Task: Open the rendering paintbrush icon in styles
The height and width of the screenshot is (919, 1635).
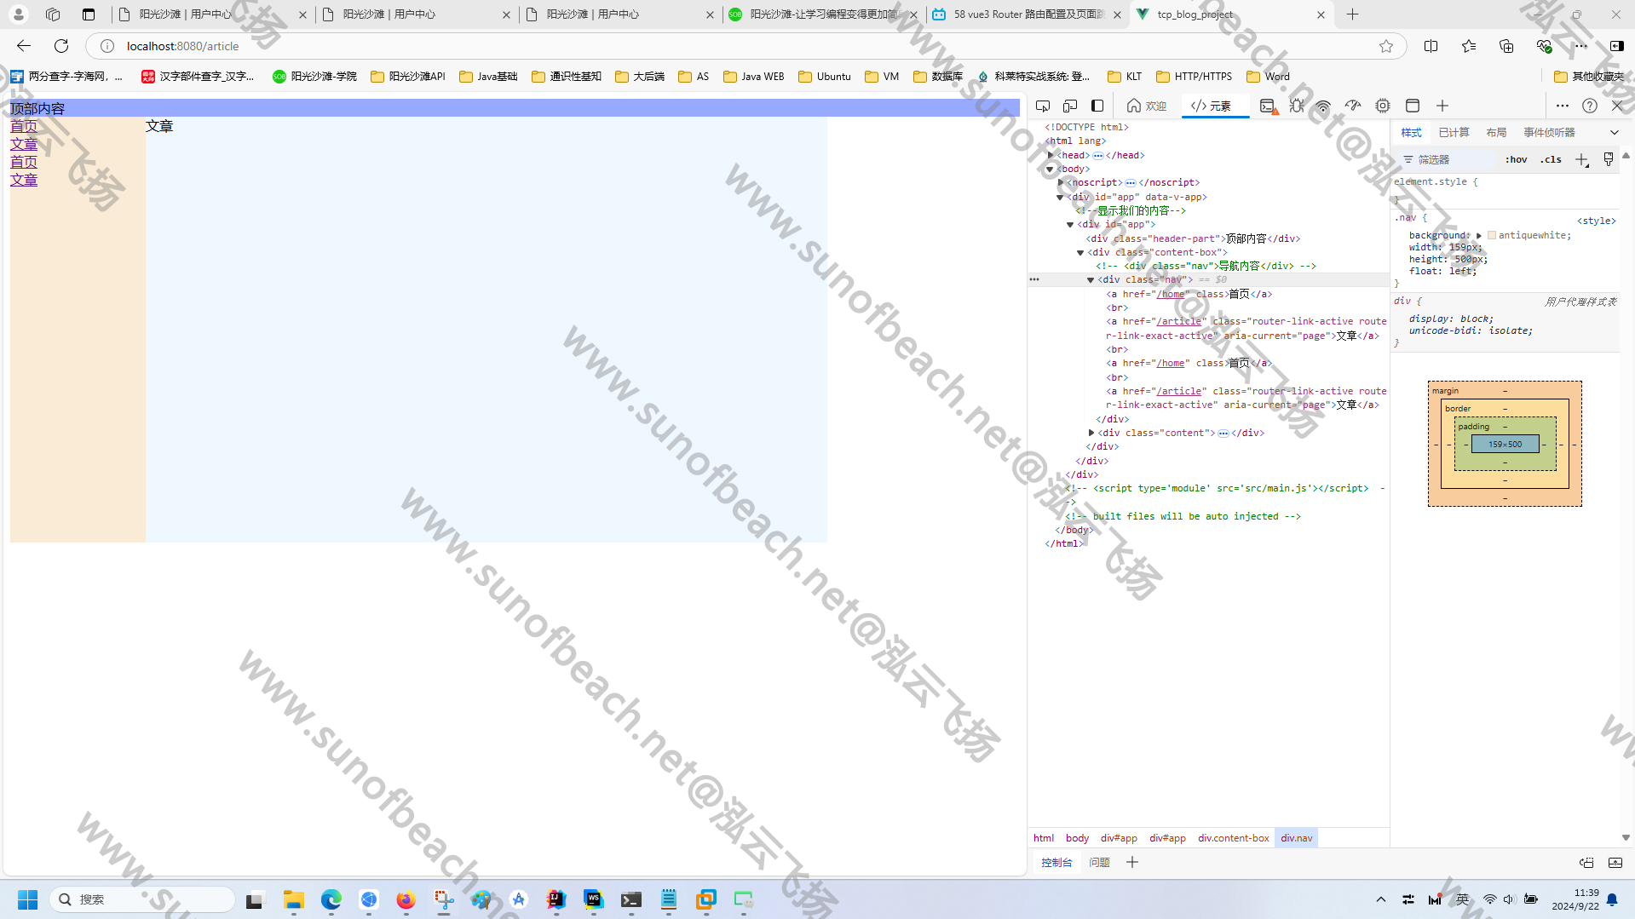Action: (1609, 159)
